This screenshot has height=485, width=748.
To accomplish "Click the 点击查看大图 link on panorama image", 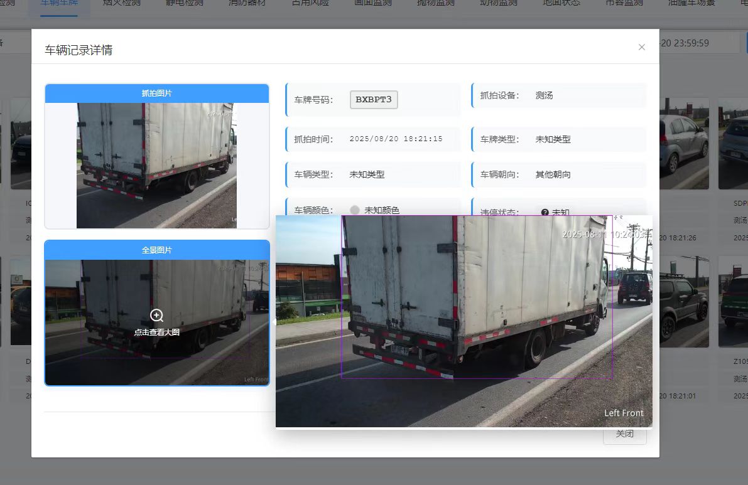I will [x=156, y=332].
